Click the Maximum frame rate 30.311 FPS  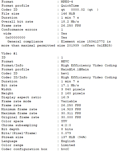tap(71, 113)
